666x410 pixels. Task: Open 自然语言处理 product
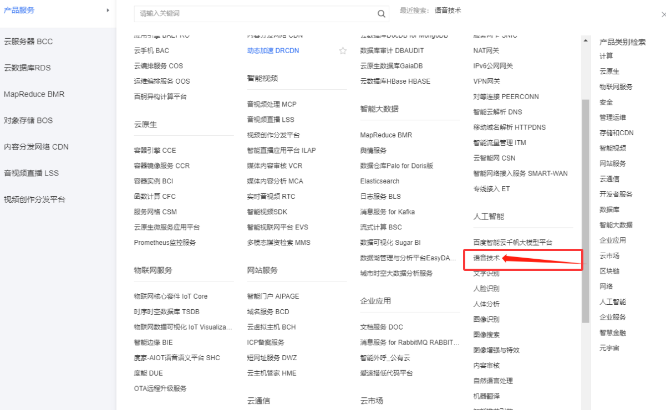493,381
